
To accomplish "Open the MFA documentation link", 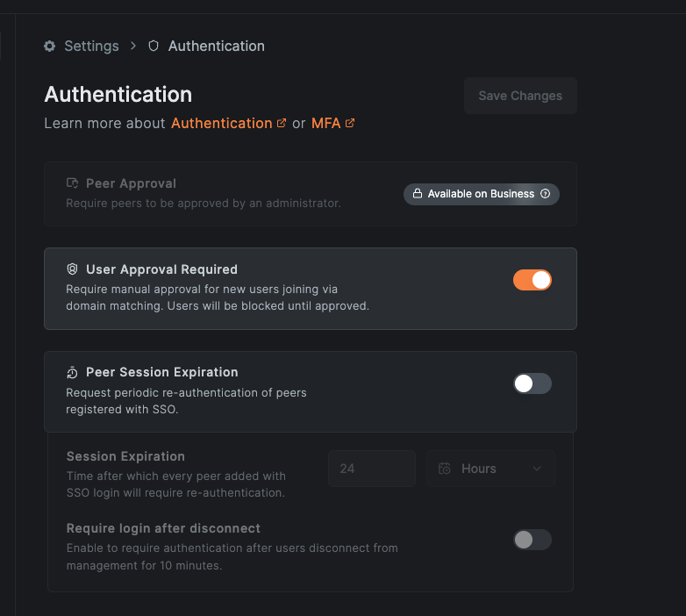I will click(326, 124).
